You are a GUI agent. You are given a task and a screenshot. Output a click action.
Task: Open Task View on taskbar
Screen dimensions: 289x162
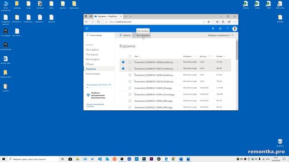click(63, 159)
